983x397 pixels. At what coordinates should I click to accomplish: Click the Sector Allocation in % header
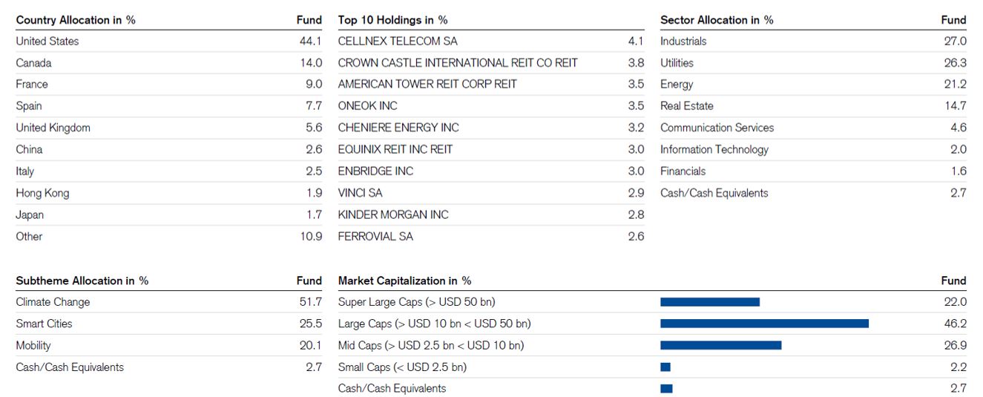tap(717, 20)
